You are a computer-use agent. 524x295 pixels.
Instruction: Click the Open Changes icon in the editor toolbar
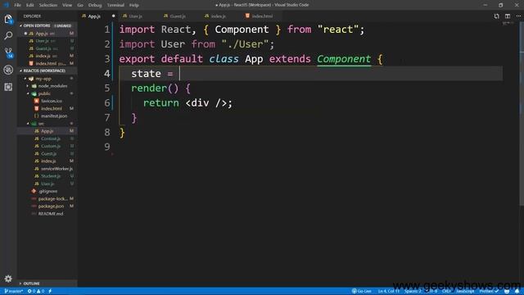[x=497, y=16]
